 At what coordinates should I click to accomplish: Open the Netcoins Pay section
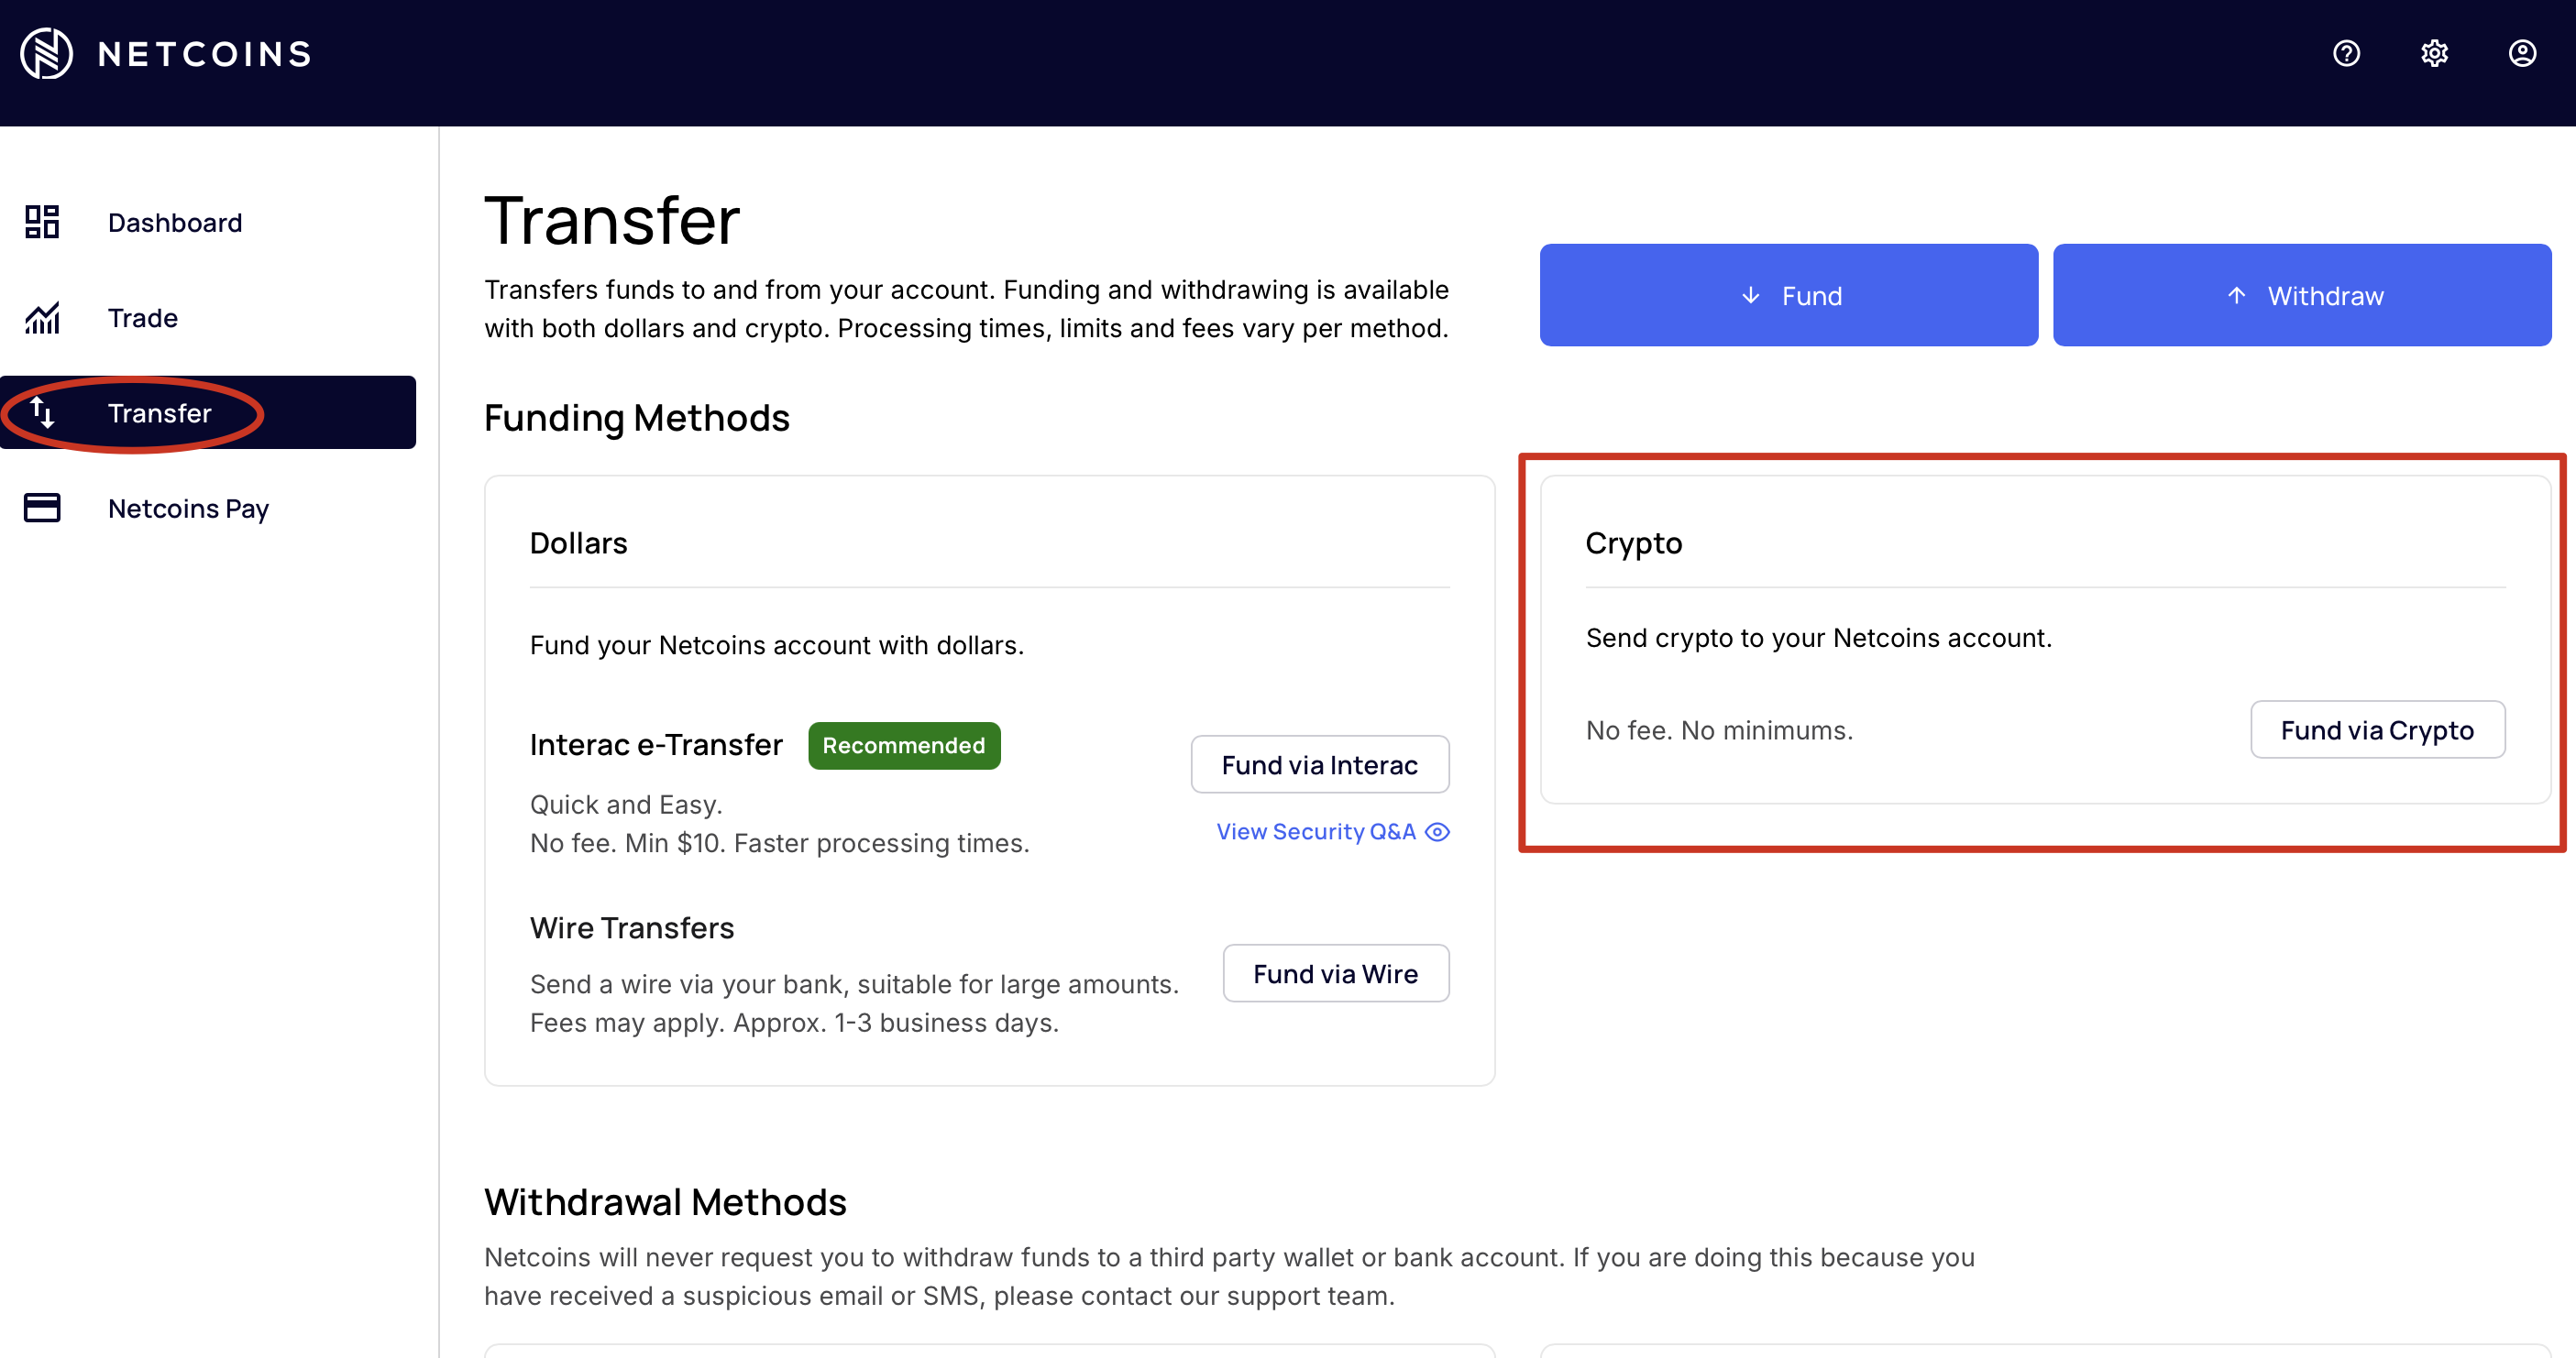(188, 509)
